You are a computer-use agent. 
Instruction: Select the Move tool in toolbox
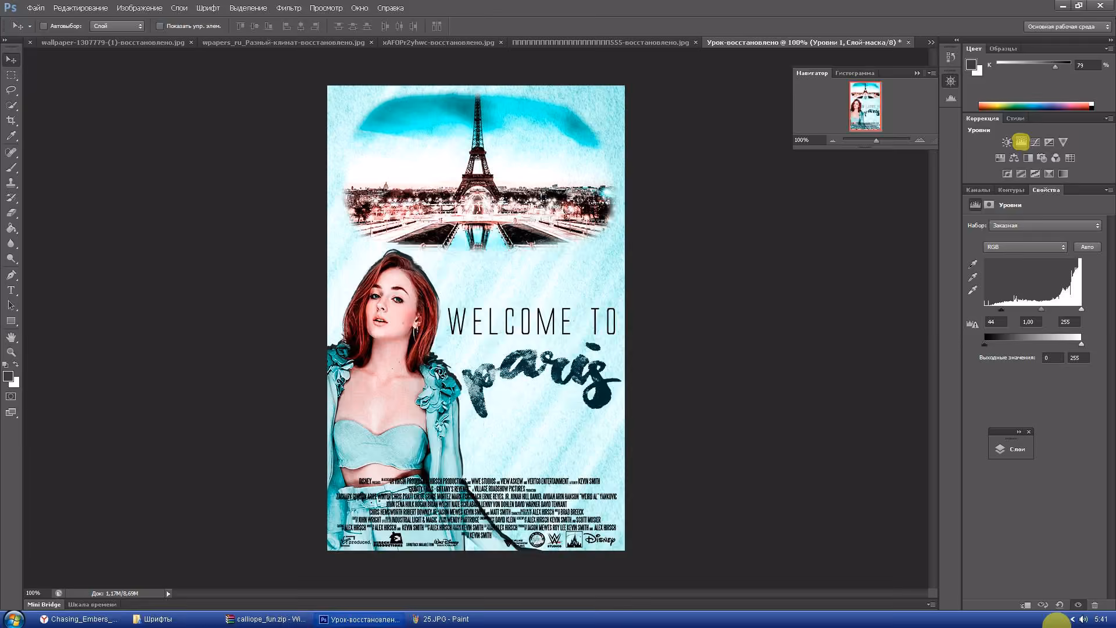pyautogui.click(x=11, y=60)
